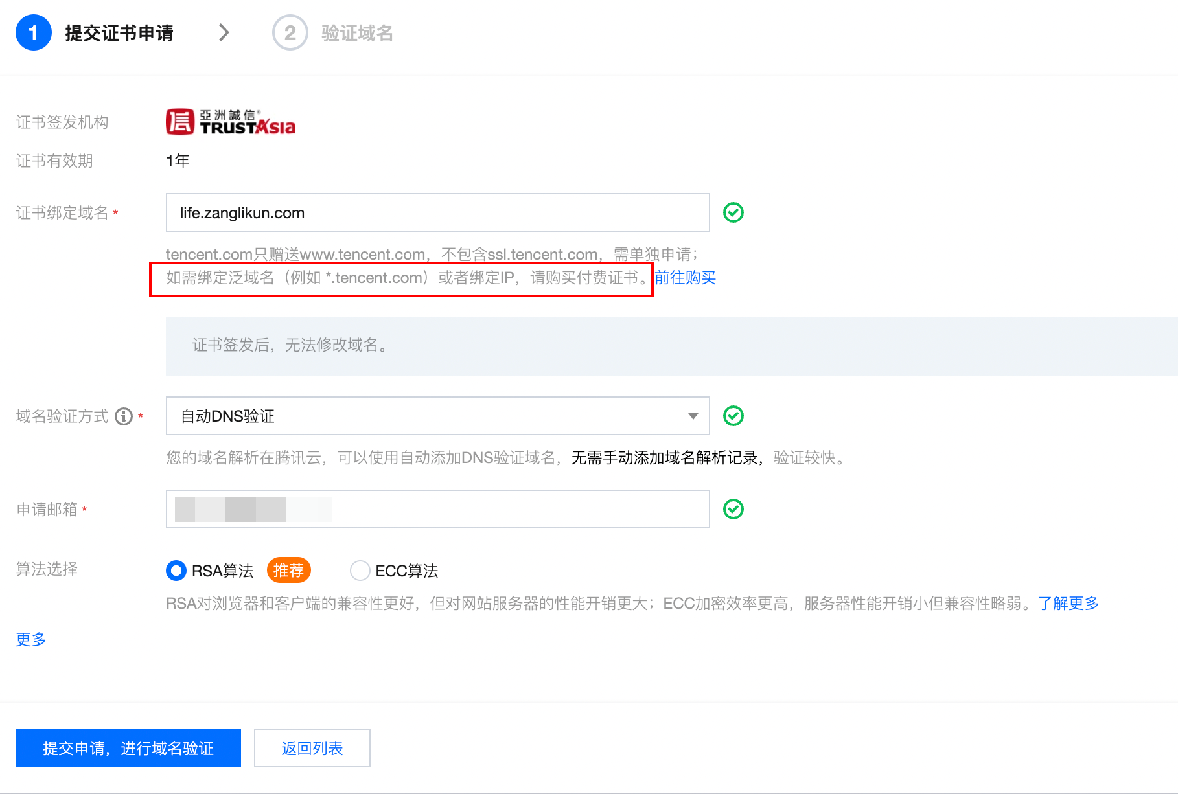The height and width of the screenshot is (794, 1178).
Task: Click the step 1 circle icon
Action: (34, 32)
